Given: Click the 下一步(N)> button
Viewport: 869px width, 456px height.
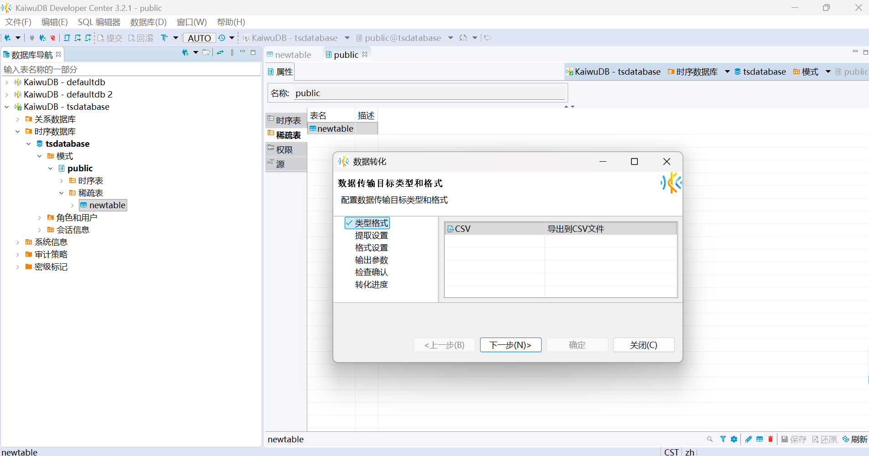Looking at the screenshot, I should (x=511, y=345).
